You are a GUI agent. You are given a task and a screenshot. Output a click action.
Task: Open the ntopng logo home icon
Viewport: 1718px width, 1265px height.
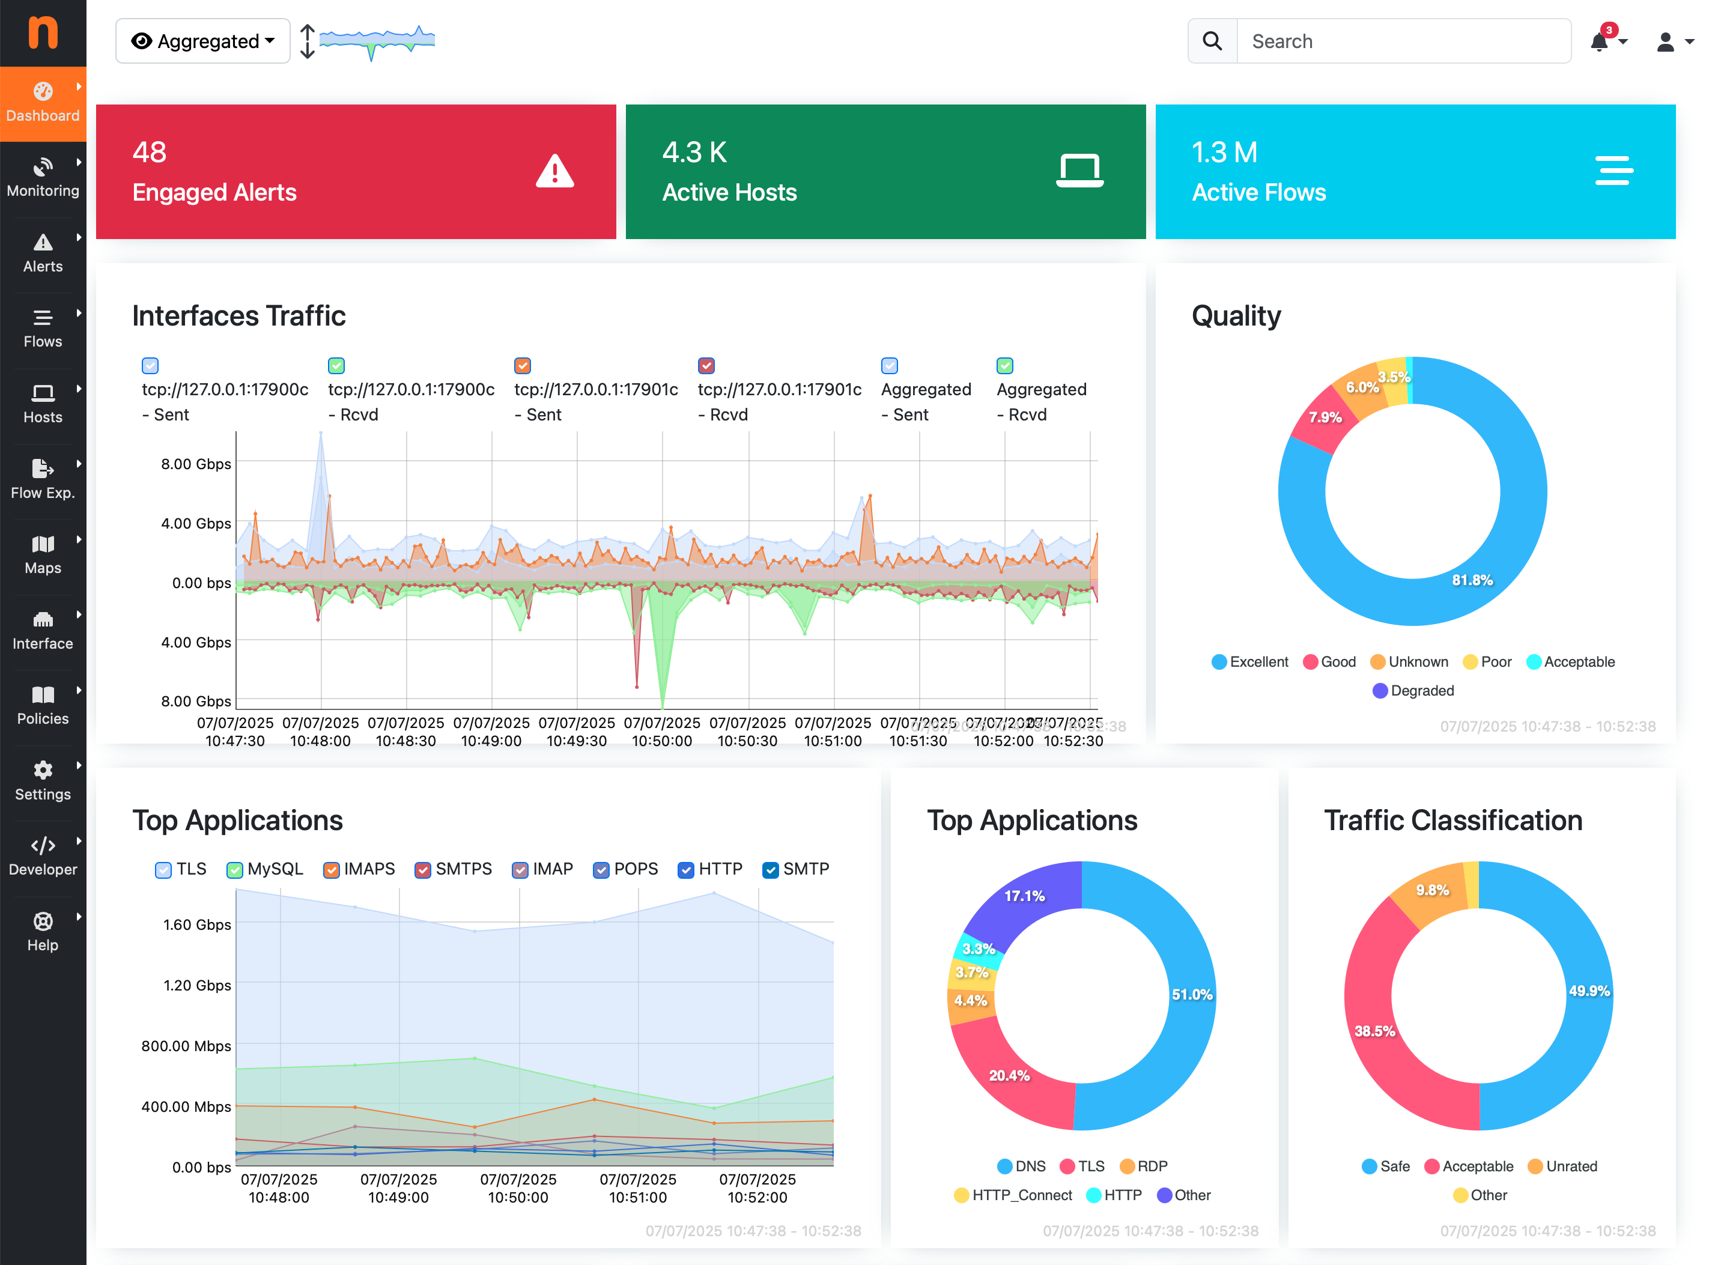coord(43,32)
